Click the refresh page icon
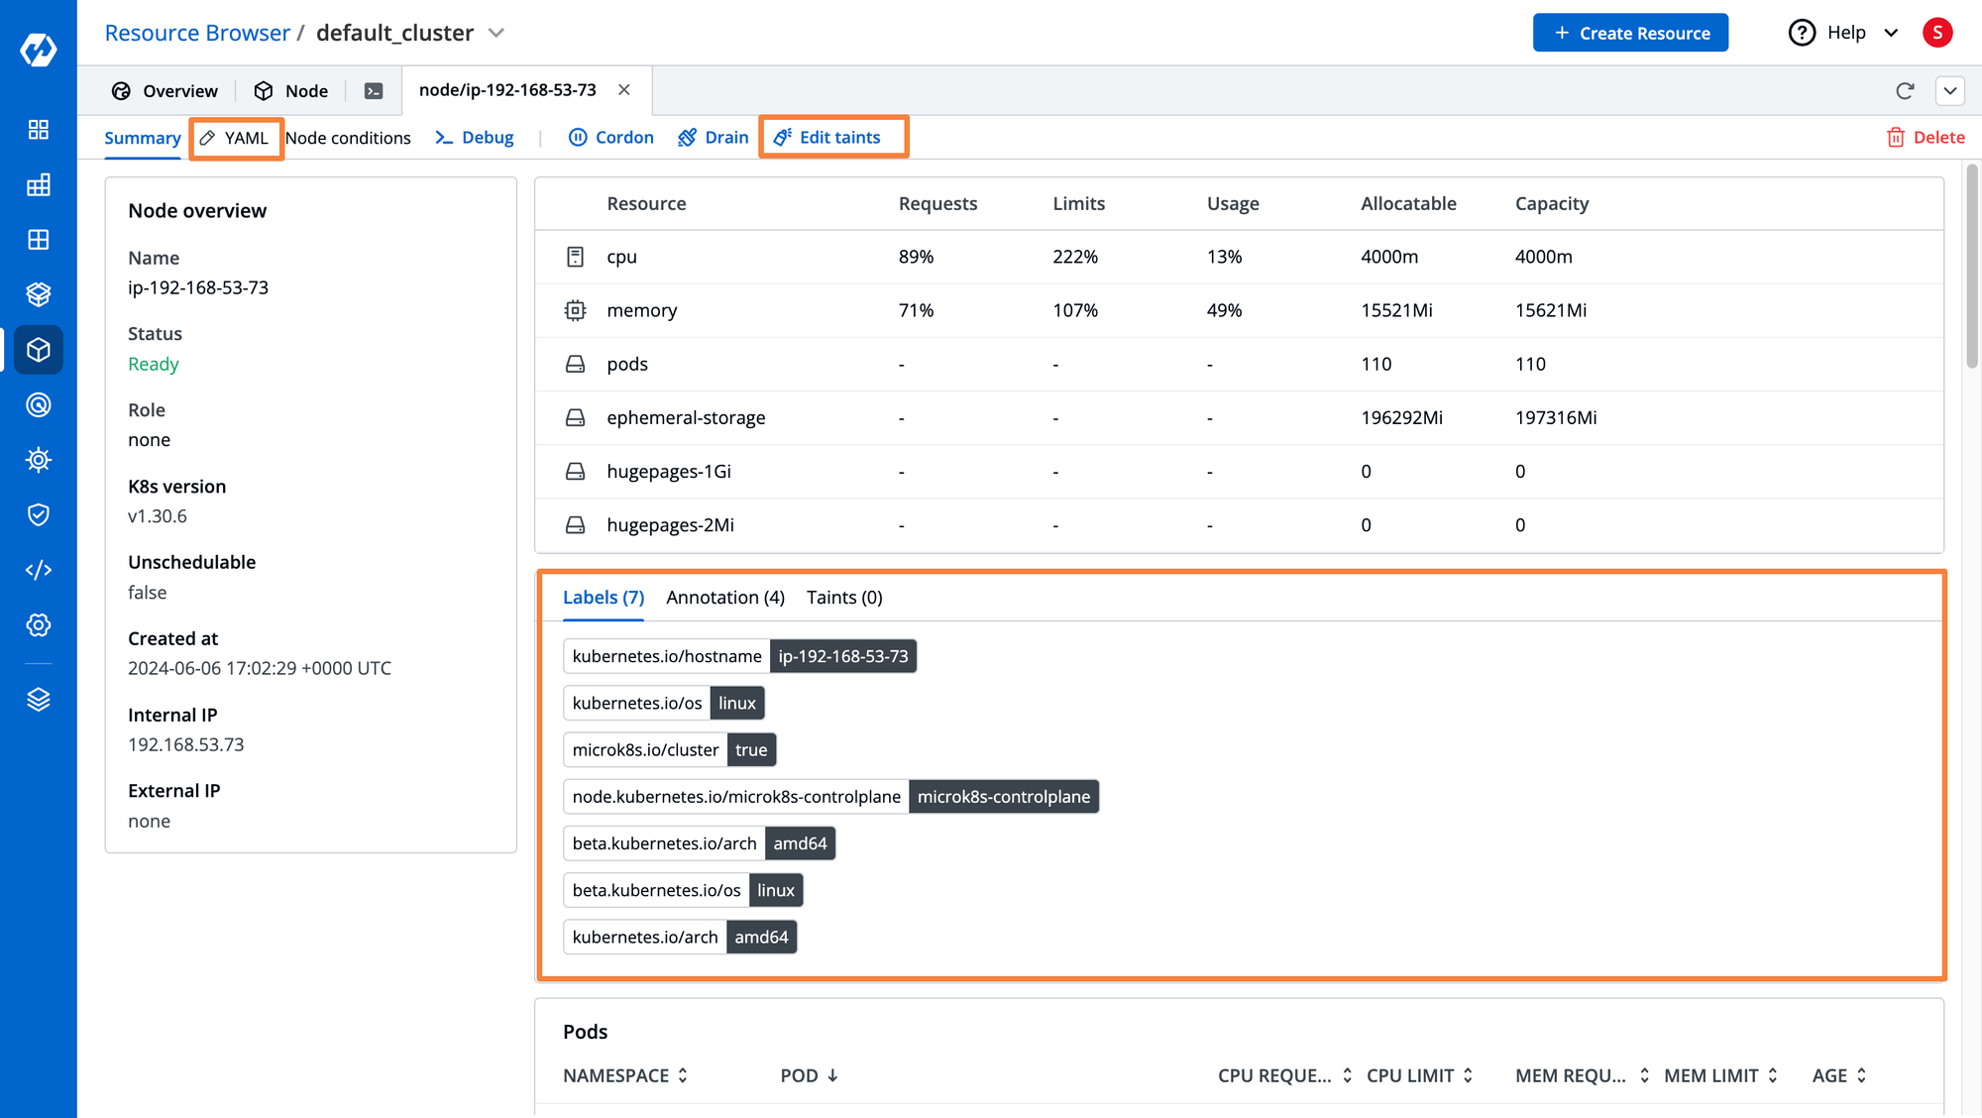This screenshot has height=1118, width=1982. [x=1905, y=88]
